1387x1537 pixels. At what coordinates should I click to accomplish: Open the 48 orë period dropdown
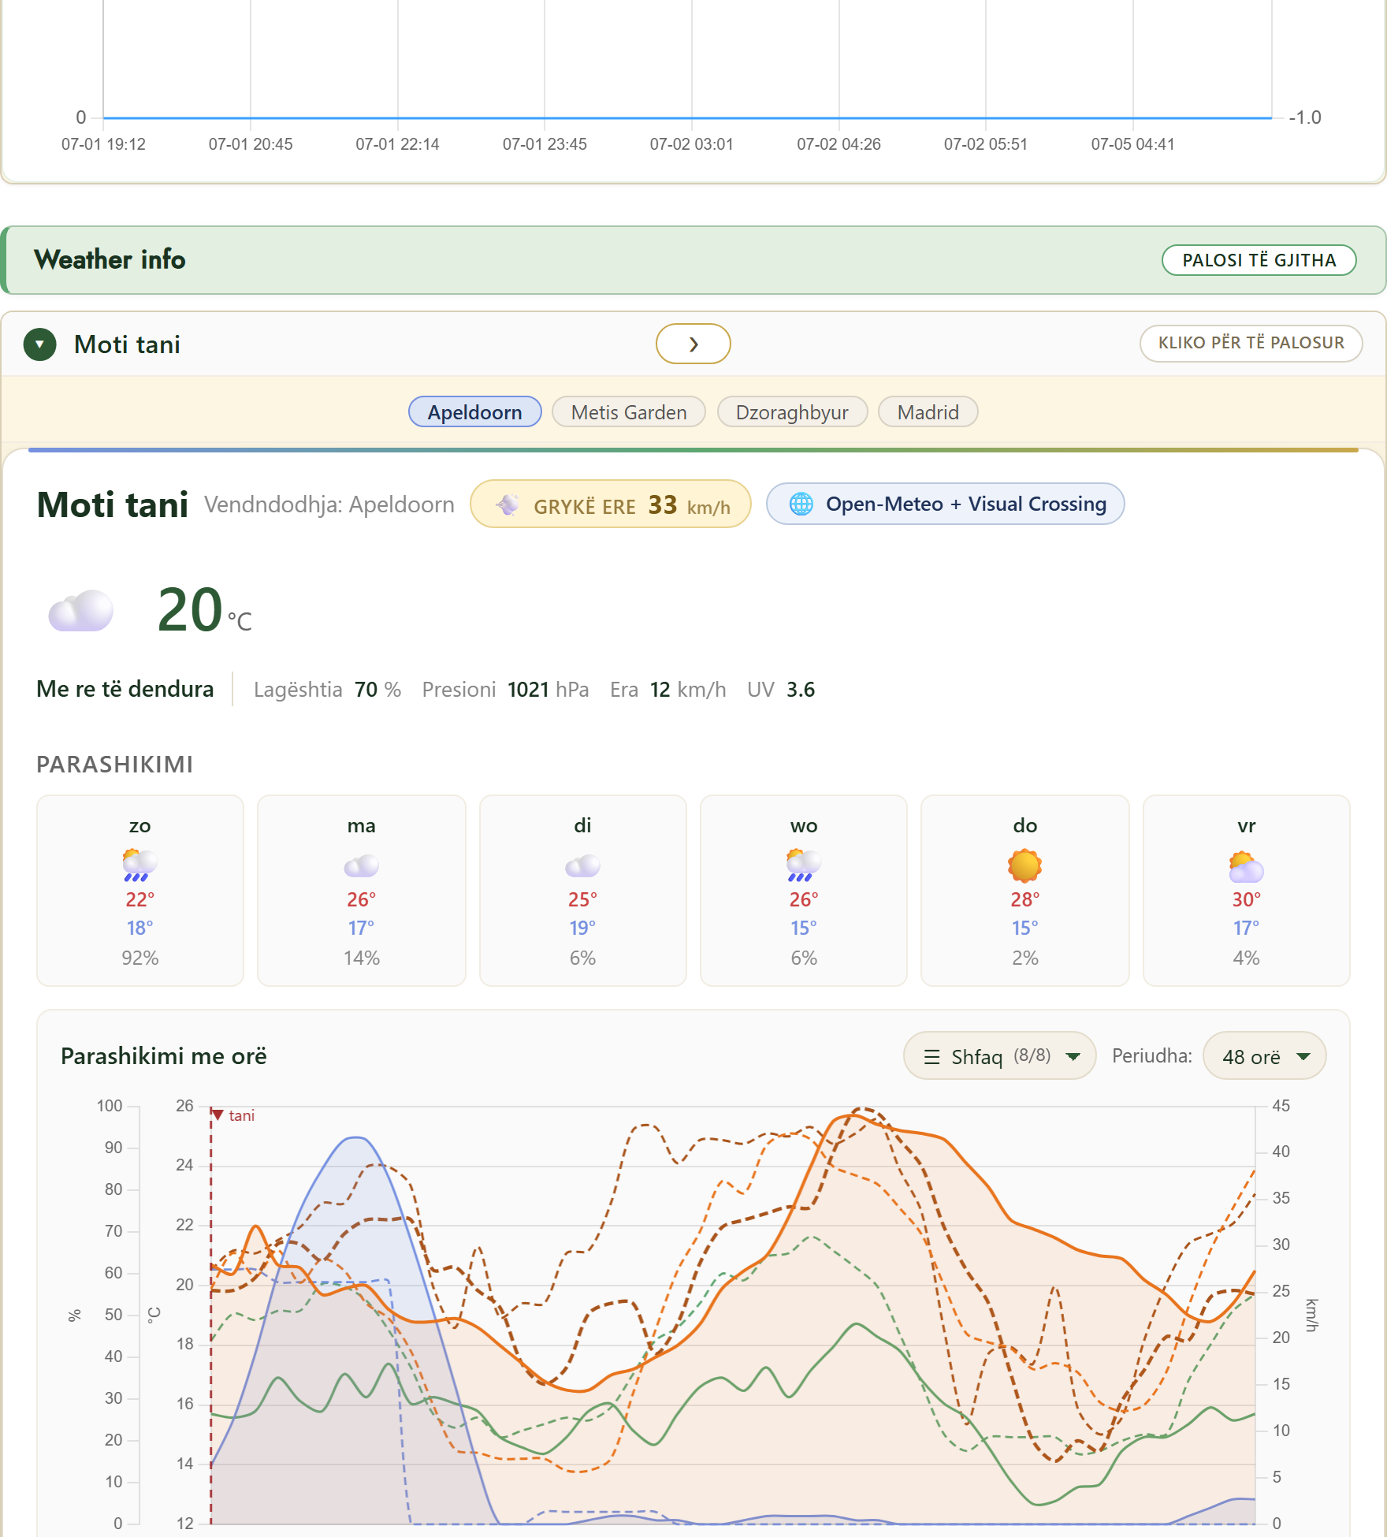pos(1264,1056)
